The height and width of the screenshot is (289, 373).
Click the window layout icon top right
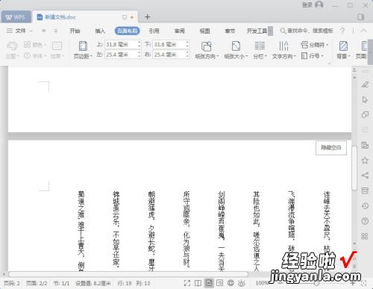click(x=360, y=17)
